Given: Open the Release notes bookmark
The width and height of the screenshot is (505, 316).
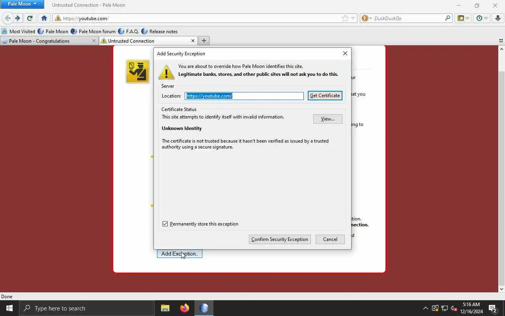Looking at the screenshot, I should click(159, 31).
